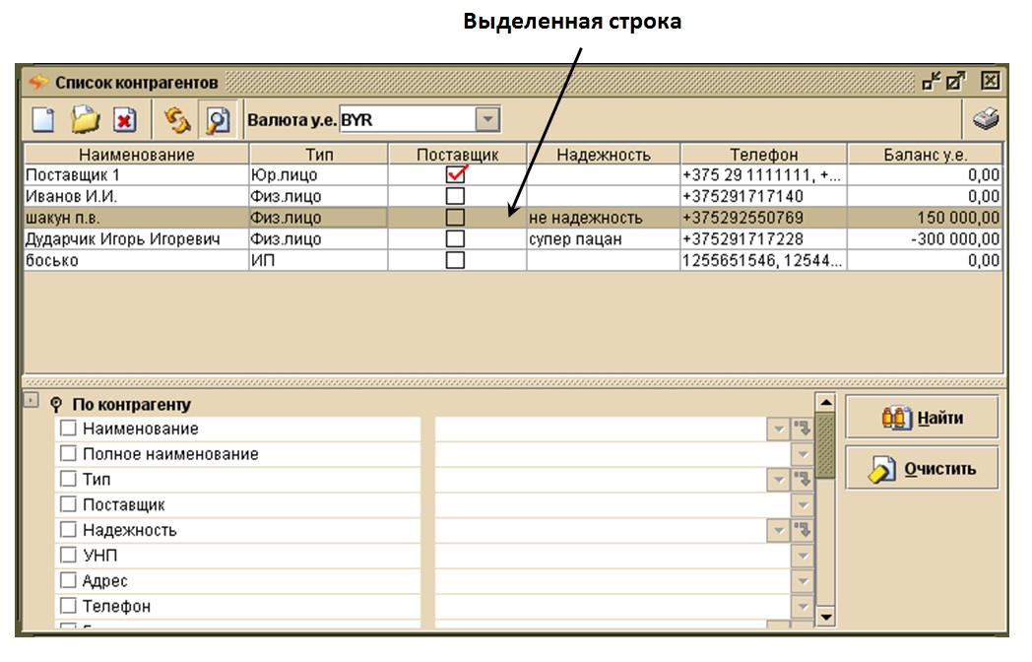Viewport: 1032px width, 662px height.
Task: Click the detach window icon in title bar
Action: pyautogui.click(x=955, y=81)
